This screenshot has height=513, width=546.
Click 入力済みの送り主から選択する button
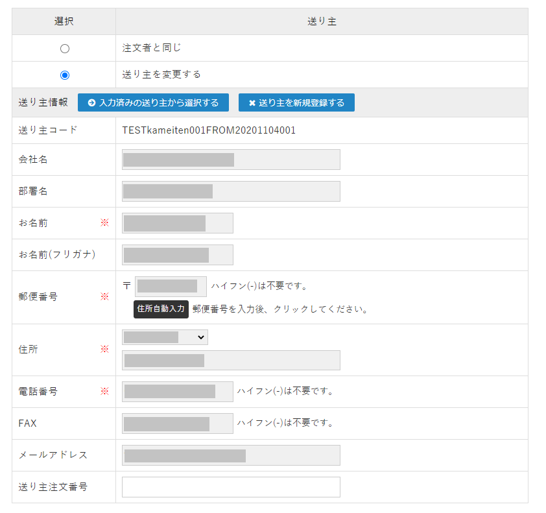coord(153,102)
